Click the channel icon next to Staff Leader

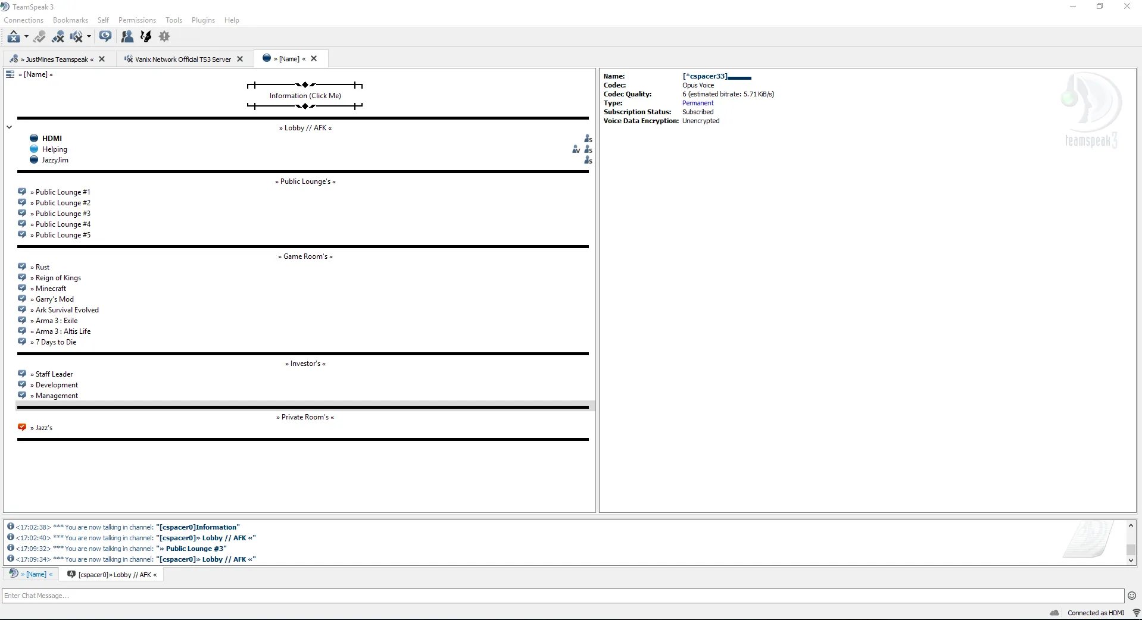point(22,374)
